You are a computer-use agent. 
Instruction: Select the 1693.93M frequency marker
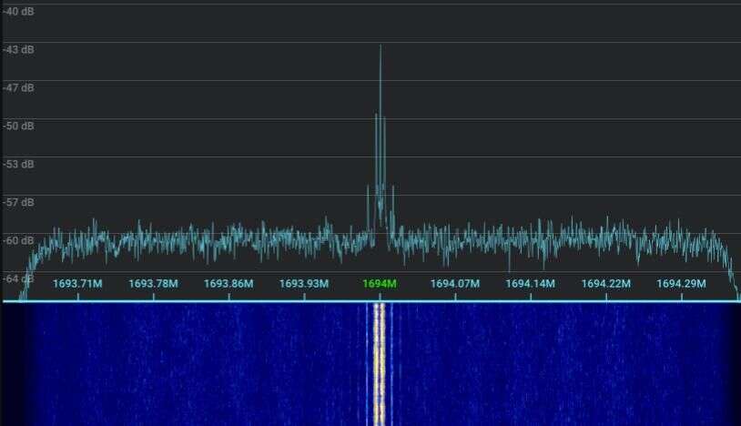pyautogui.click(x=304, y=283)
